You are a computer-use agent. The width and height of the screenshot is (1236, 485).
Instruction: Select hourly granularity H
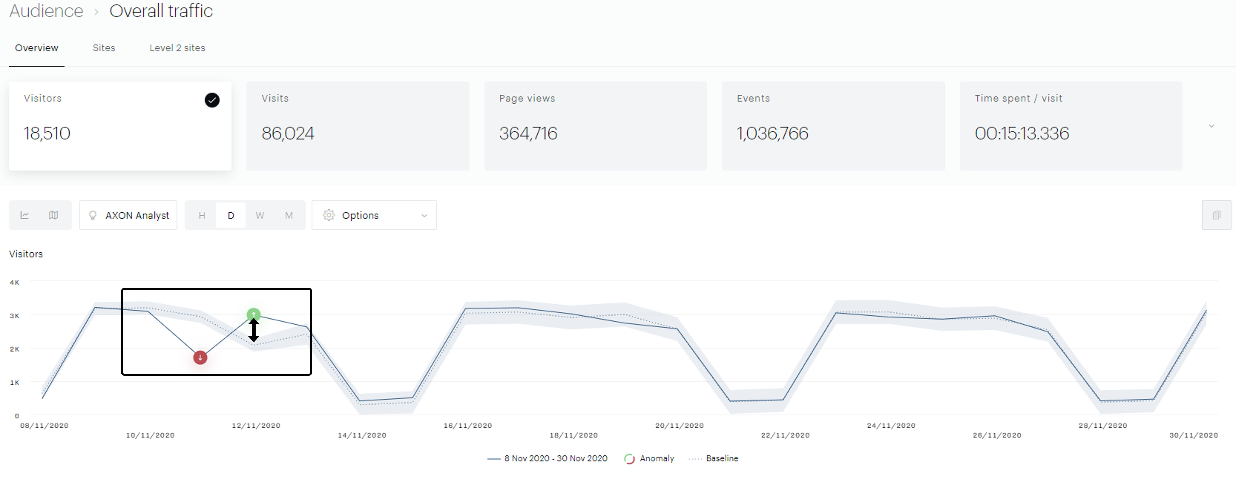pyautogui.click(x=201, y=215)
